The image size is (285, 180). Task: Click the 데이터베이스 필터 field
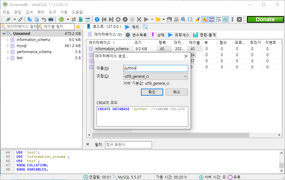(19, 27)
